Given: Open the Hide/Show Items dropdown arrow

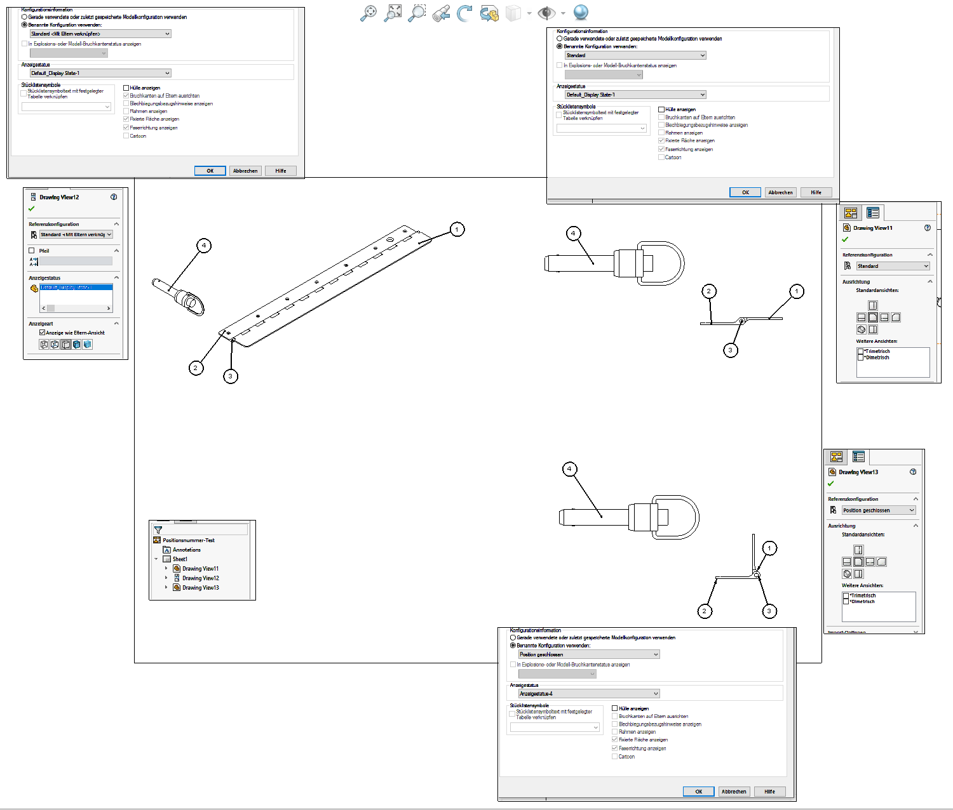Looking at the screenshot, I should 563,13.
